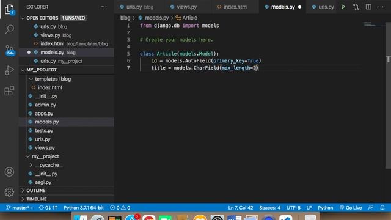Open the Extensions view
Viewport: 391px width, 220px height.
9,90
